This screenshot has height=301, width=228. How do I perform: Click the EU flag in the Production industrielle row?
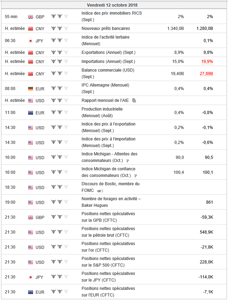[x=31, y=113]
